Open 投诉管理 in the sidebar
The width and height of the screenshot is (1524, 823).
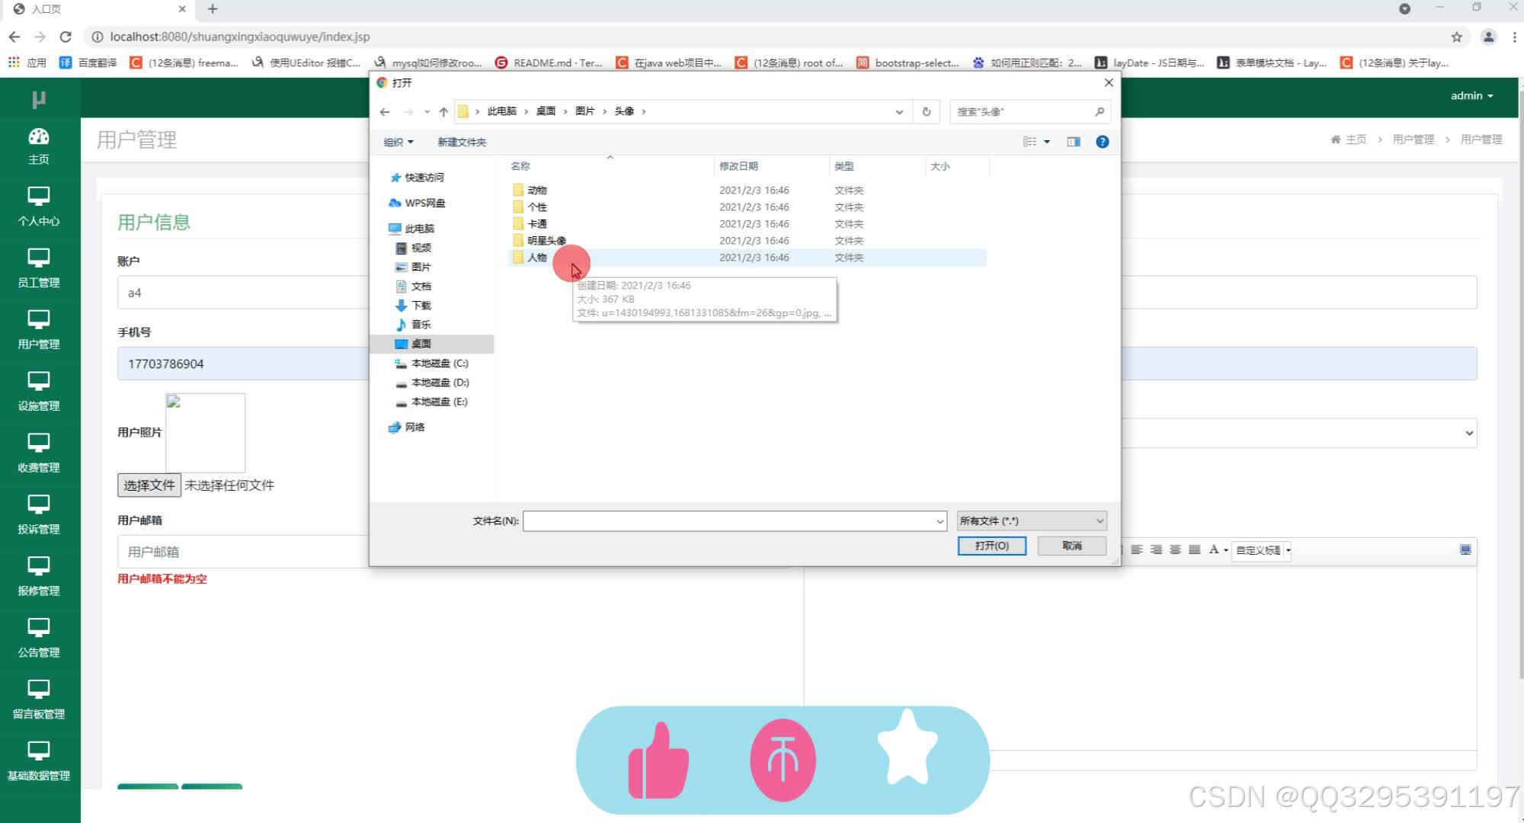(x=39, y=514)
